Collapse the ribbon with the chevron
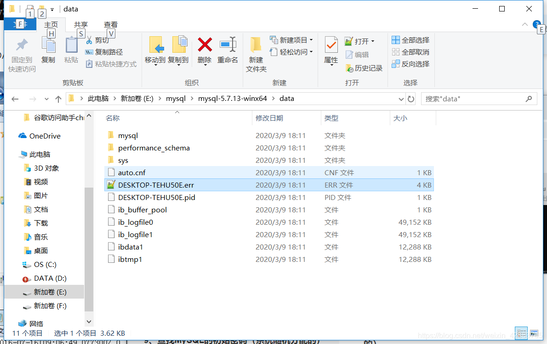Image resolution: width=547 pixels, height=344 pixels. pyautogui.click(x=524, y=24)
